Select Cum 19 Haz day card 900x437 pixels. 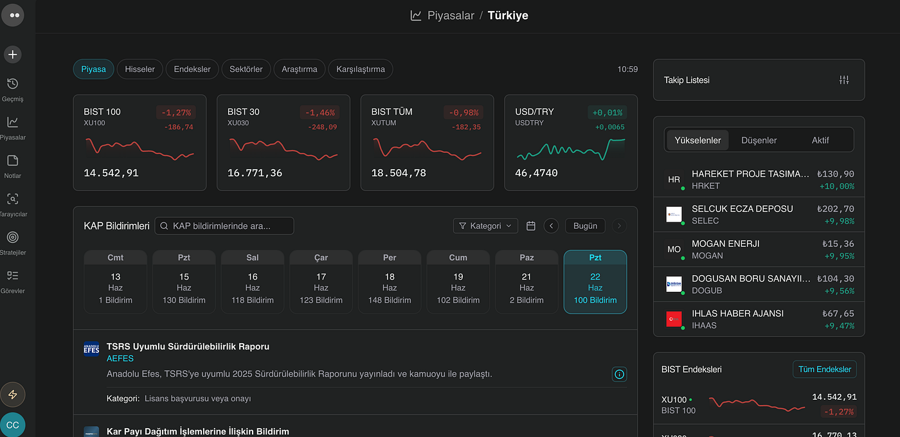pyautogui.click(x=458, y=282)
